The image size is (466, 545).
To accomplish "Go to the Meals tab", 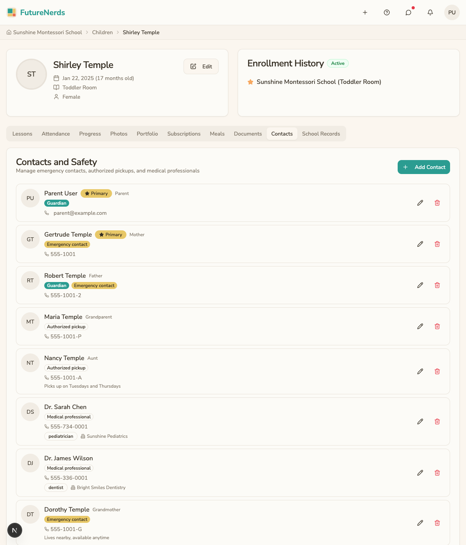I will pos(217,134).
